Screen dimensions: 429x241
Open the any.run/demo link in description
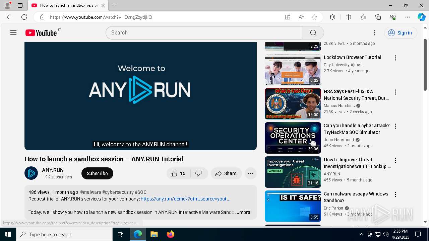click(185, 199)
